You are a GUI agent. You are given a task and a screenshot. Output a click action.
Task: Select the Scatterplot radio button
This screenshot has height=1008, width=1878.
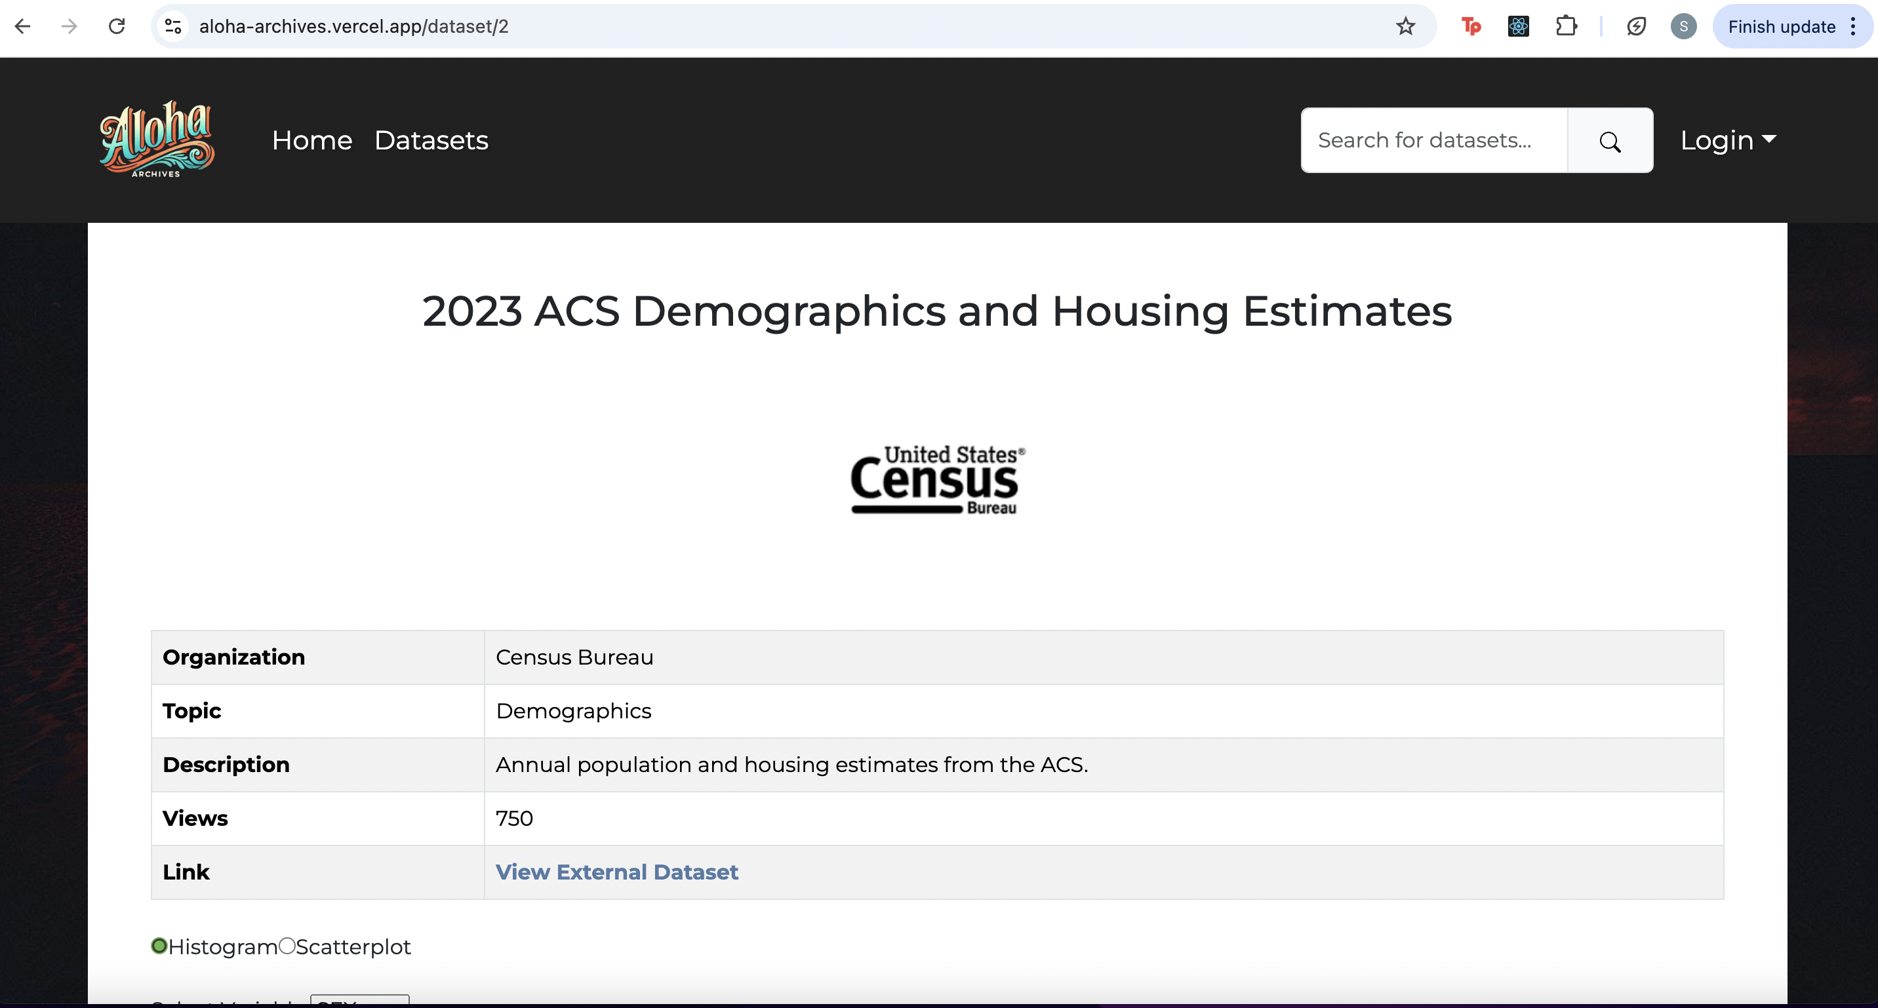287,946
